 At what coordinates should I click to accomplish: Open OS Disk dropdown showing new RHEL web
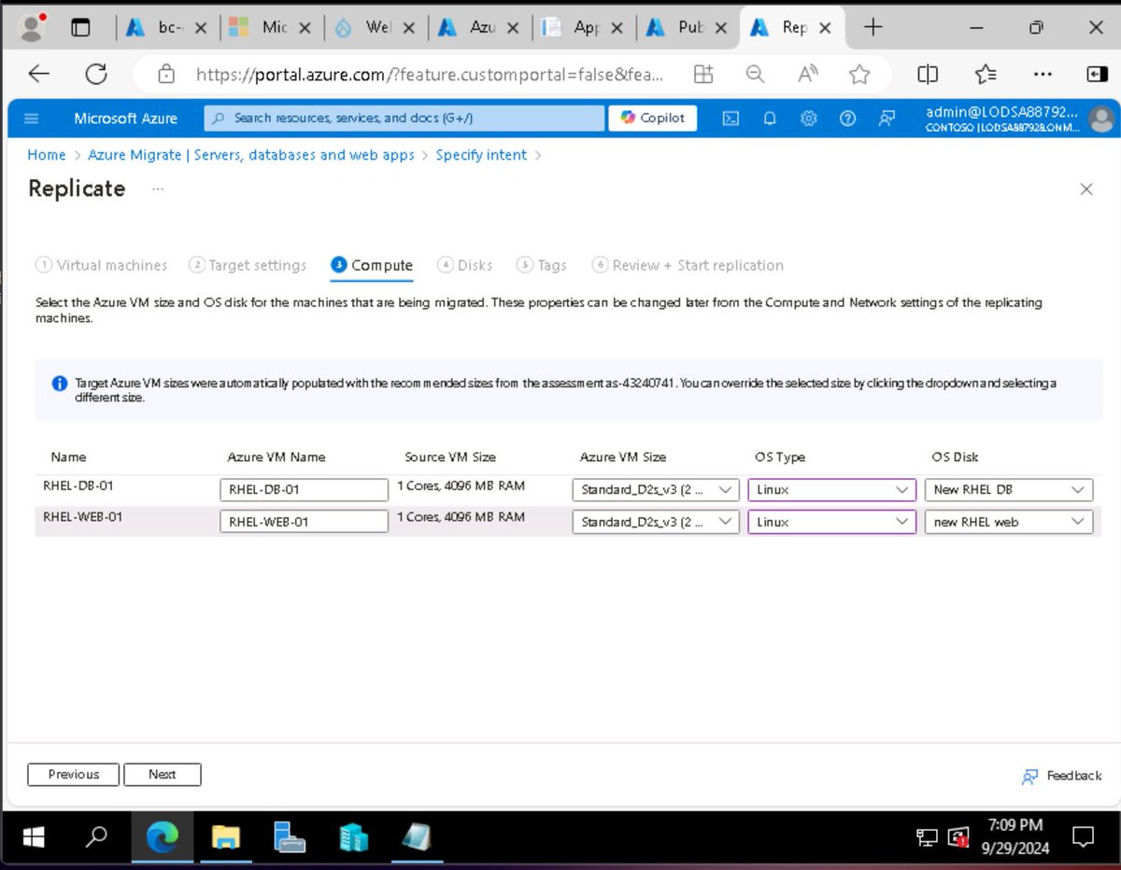click(x=1009, y=522)
